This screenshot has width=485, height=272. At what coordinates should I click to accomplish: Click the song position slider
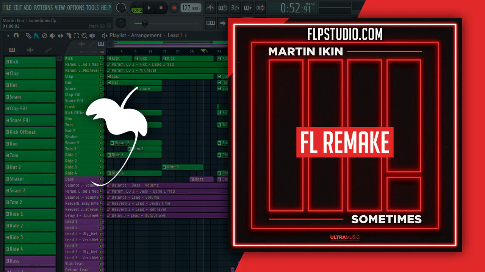tap(167, 23)
